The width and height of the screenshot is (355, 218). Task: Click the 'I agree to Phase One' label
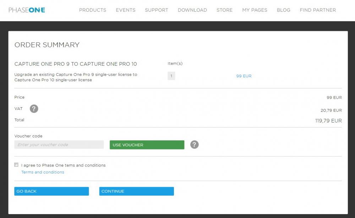tap(64, 165)
